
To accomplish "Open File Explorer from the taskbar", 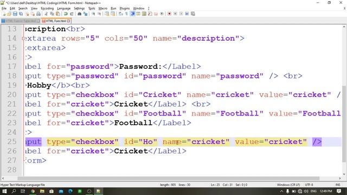I will point(42,191).
